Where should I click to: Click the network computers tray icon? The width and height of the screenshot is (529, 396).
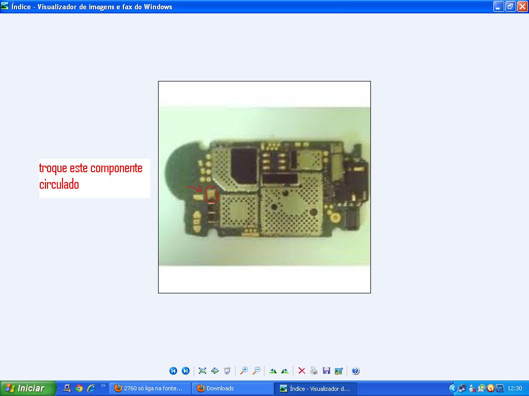462,388
